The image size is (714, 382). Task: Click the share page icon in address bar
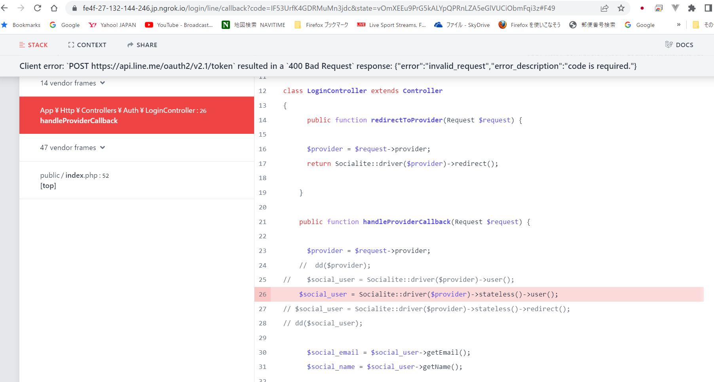pos(604,8)
